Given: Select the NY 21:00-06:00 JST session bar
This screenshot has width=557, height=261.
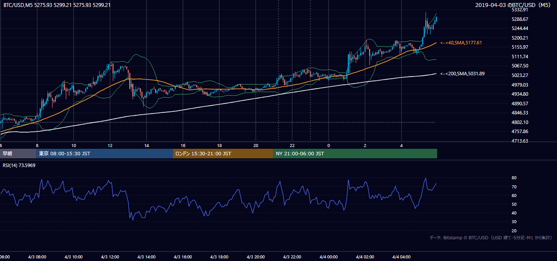Looking at the screenshot, I should pyautogui.click(x=355, y=154).
